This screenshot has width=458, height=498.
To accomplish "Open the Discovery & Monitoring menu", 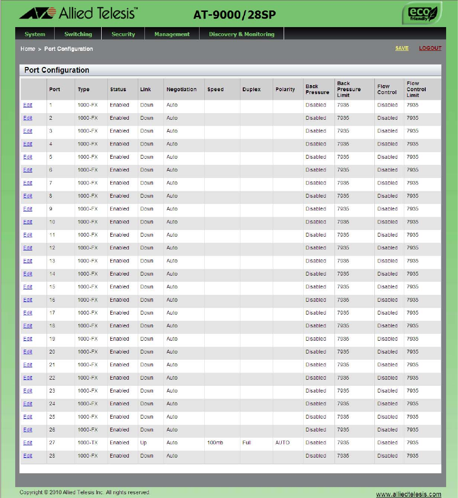I will 241,34.
